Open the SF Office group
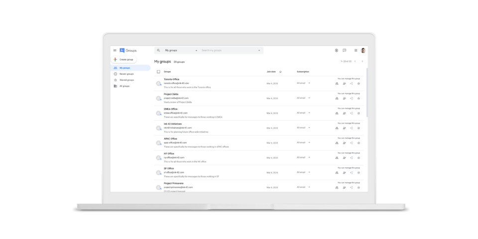Screen dimensions: 478x239 pos(169,168)
